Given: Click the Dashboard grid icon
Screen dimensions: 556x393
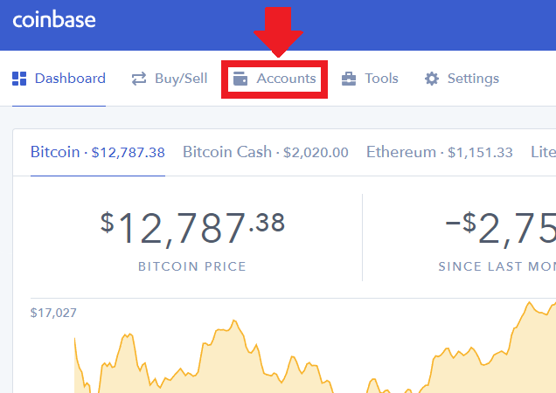Looking at the screenshot, I should [x=19, y=79].
